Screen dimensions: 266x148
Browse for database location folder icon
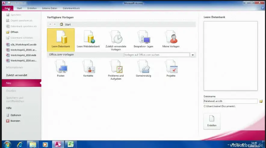pos(261,101)
